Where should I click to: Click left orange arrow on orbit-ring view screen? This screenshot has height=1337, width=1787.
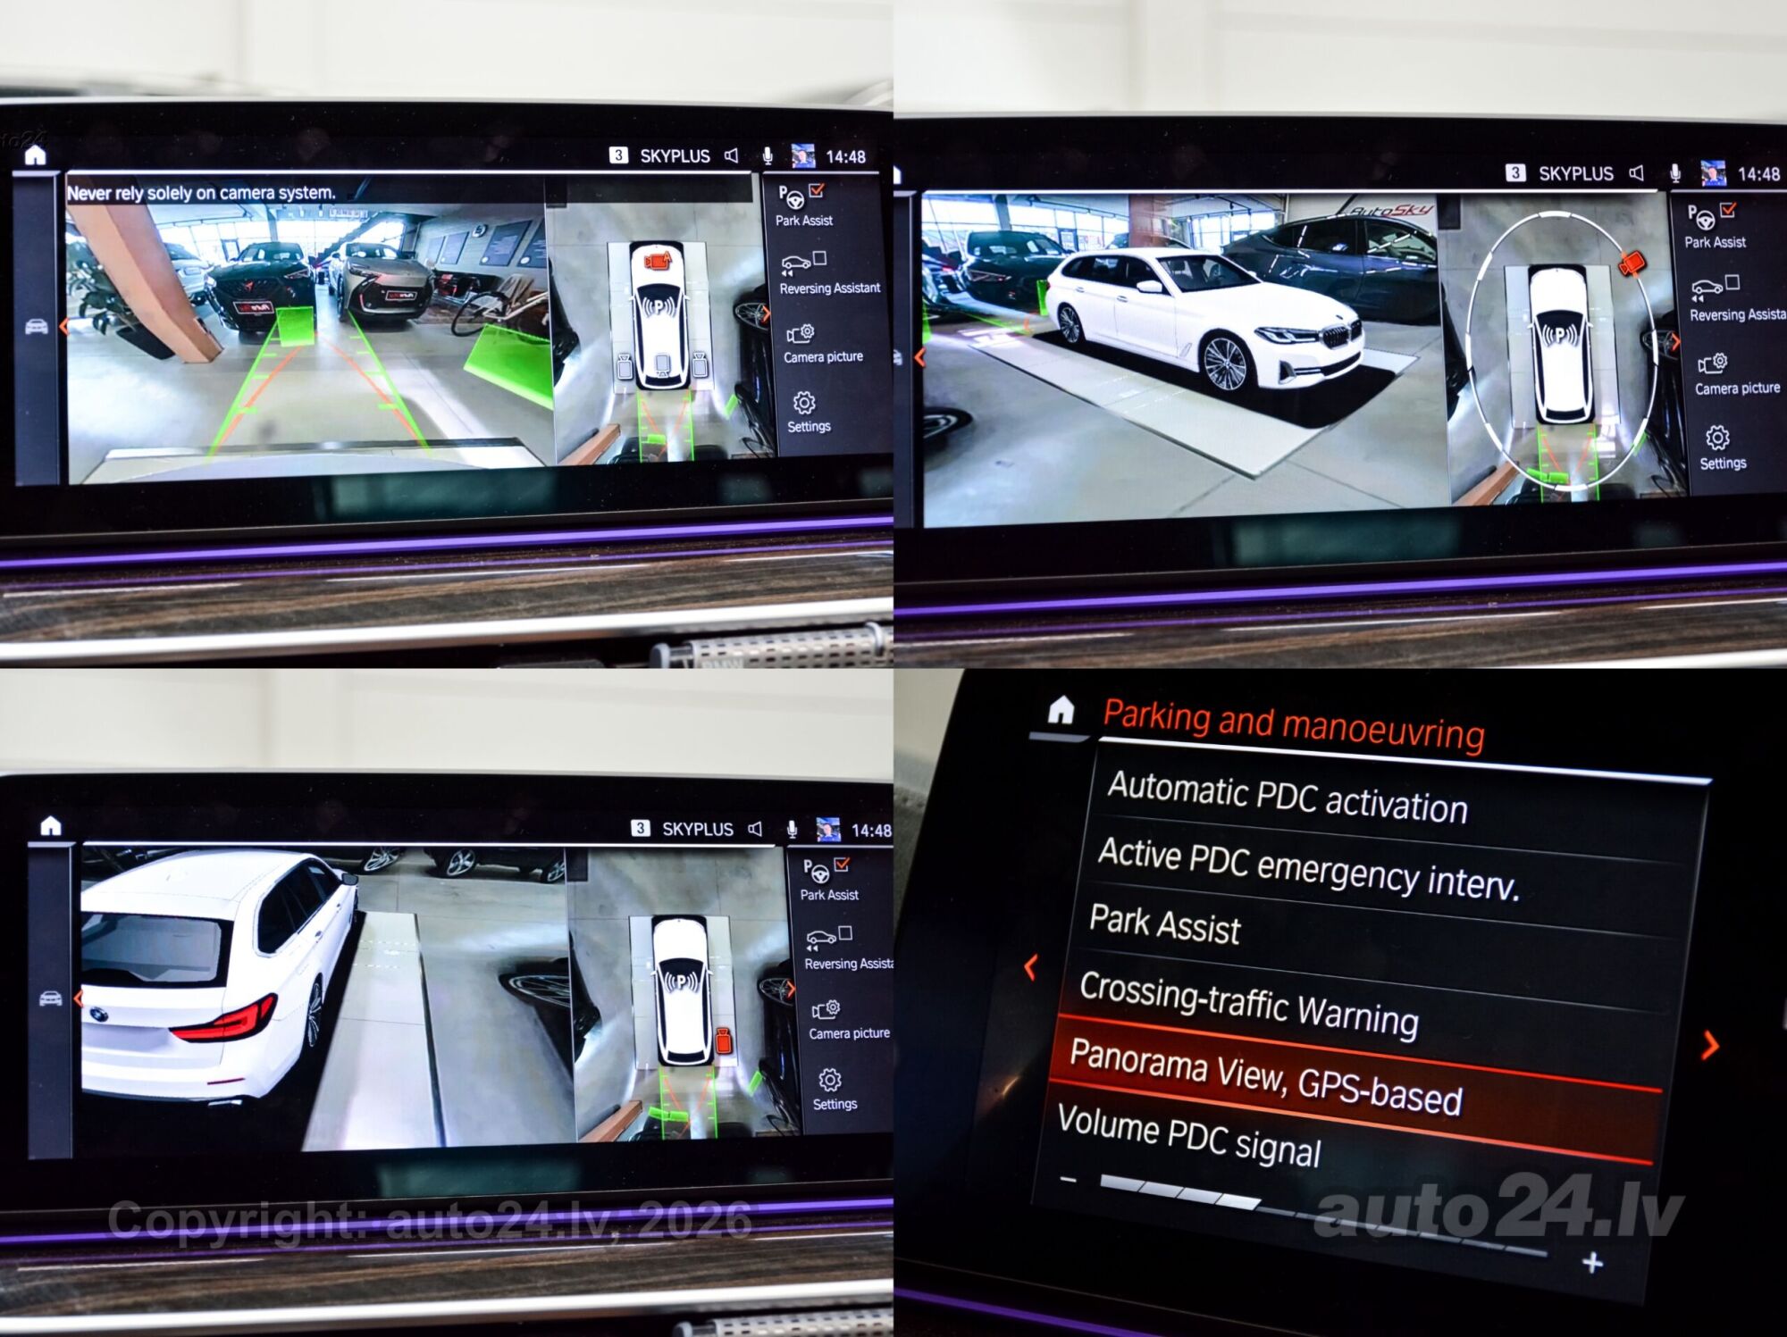(921, 359)
